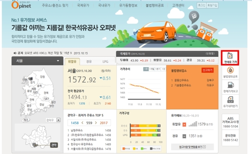Screen dimensions: 252x154
Task: Switch to the 경유 tab
Action: pyautogui.click(x=89, y=62)
